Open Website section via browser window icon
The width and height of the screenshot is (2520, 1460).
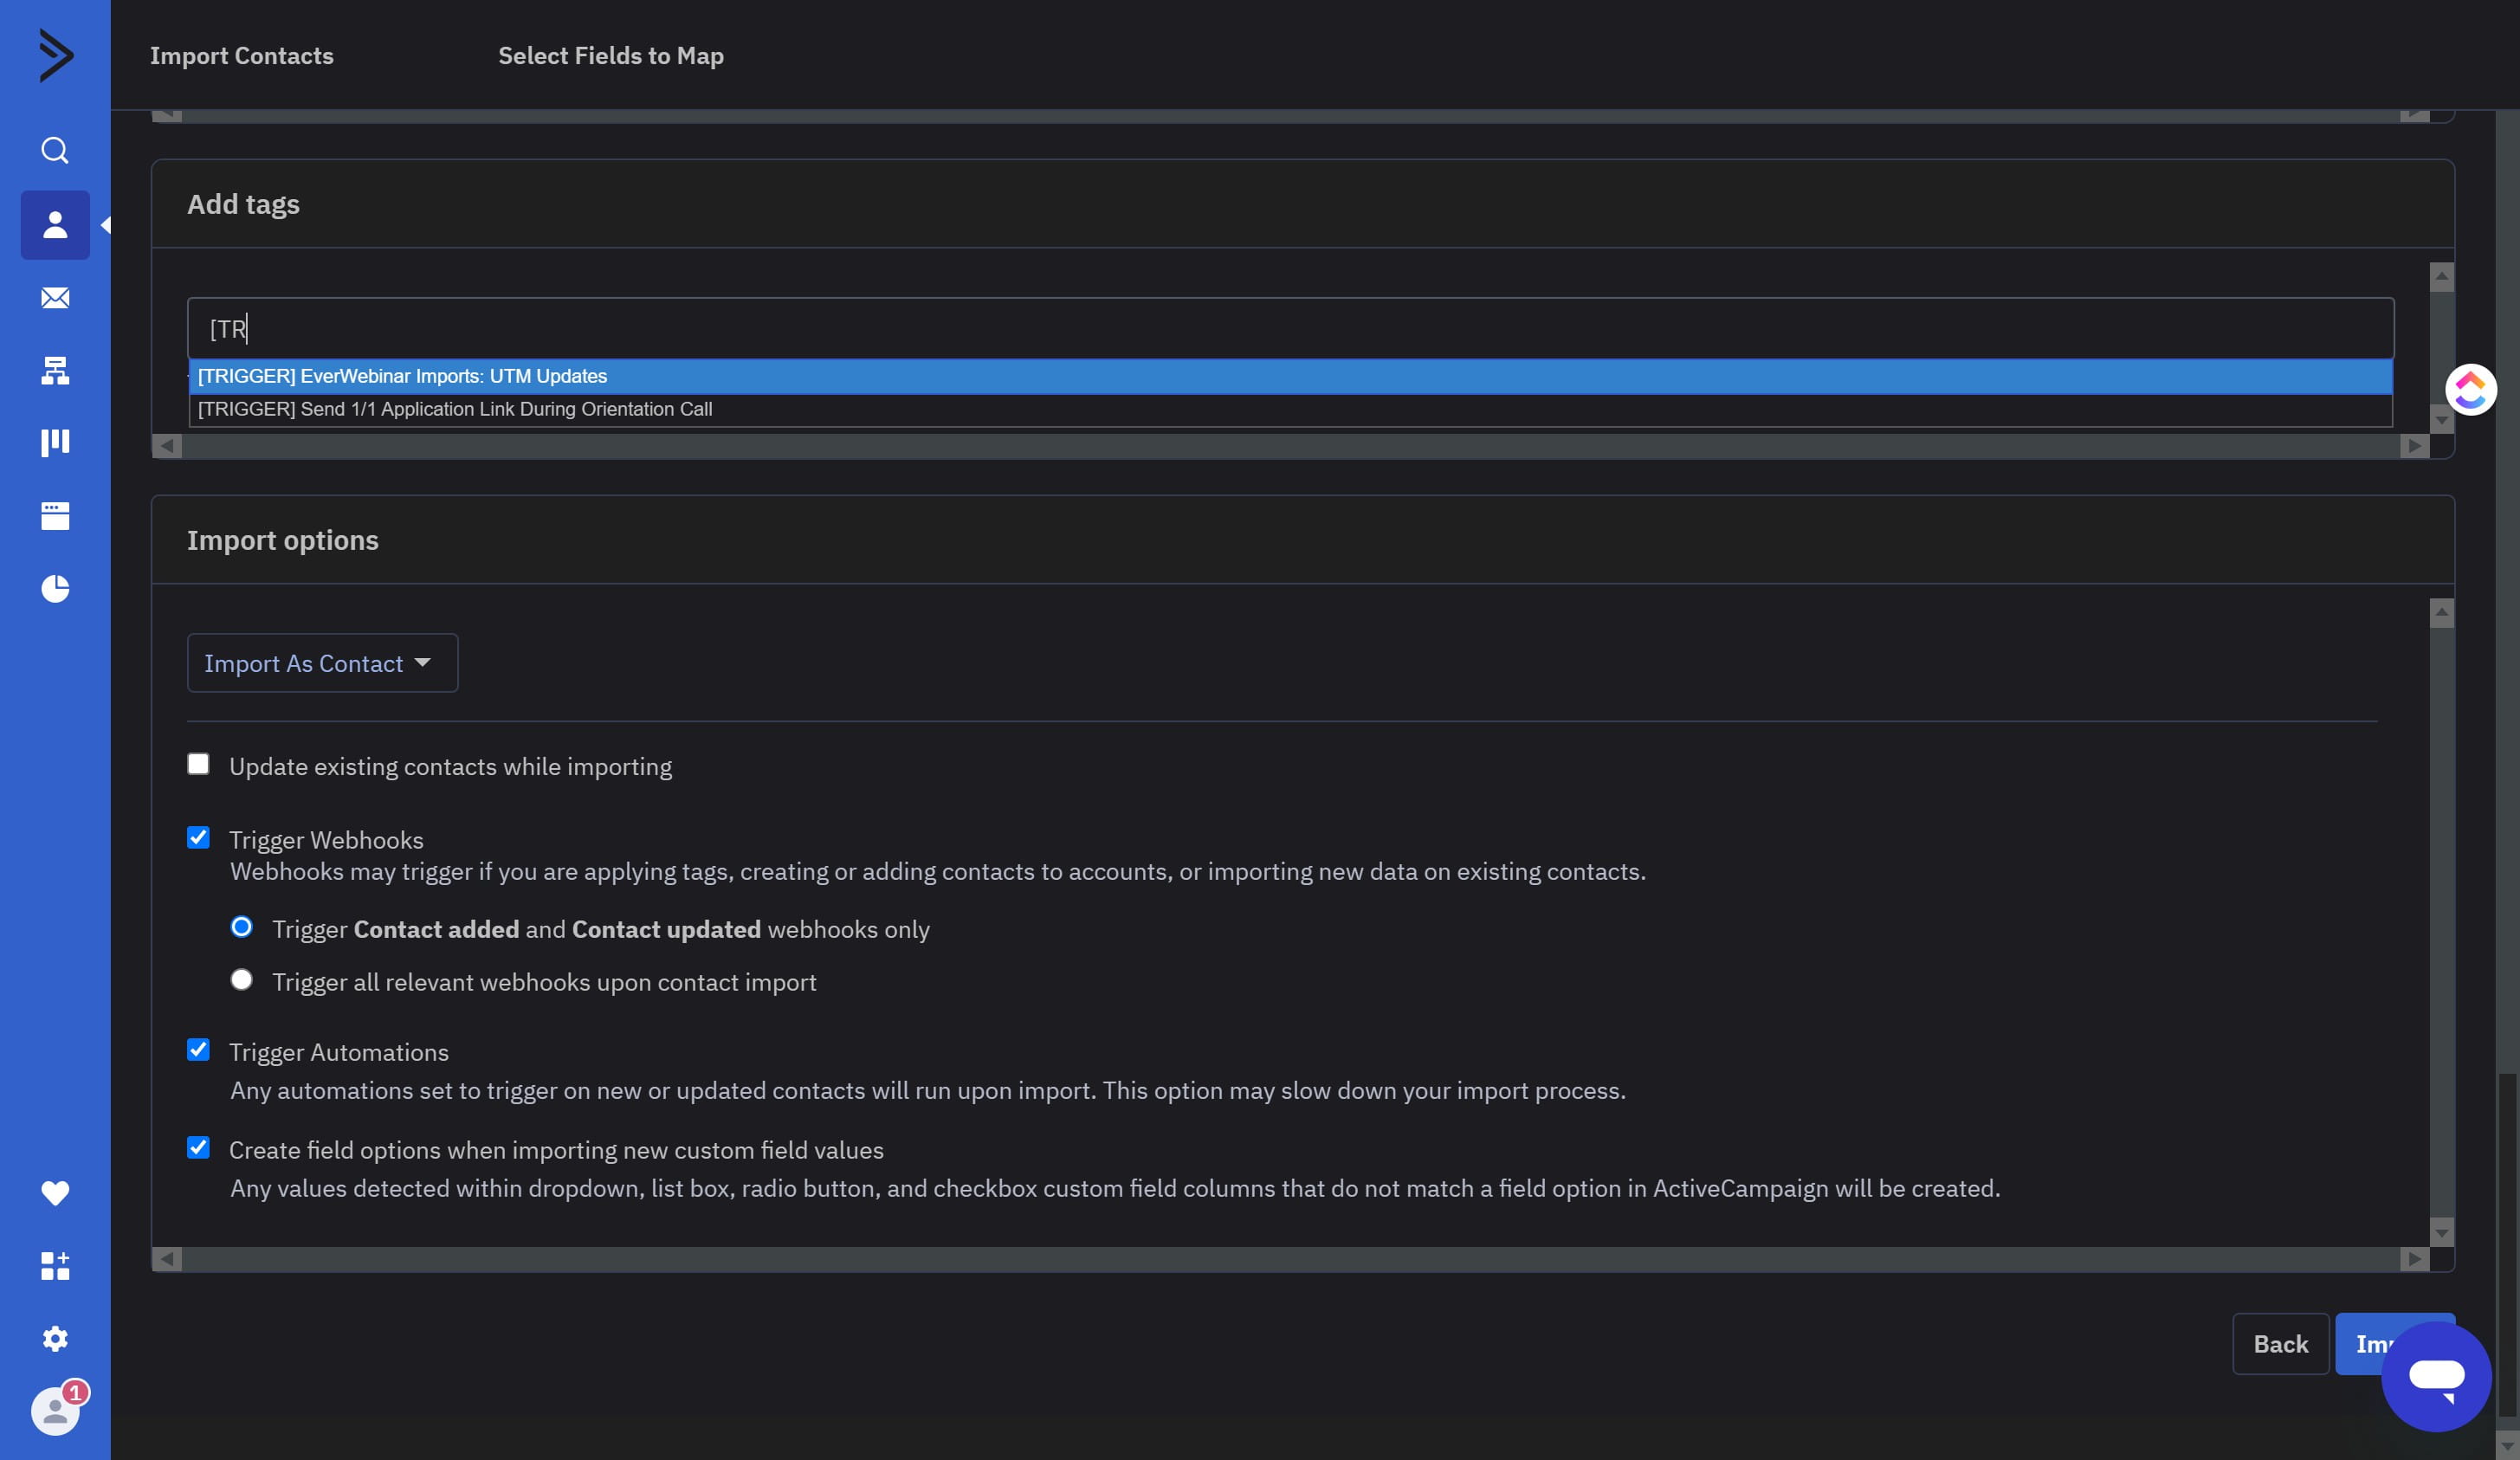pos(55,515)
